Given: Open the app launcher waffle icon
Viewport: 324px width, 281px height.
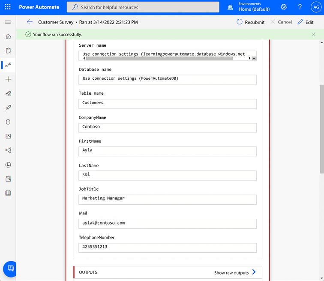Looking at the screenshot, I should tap(8, 7).
